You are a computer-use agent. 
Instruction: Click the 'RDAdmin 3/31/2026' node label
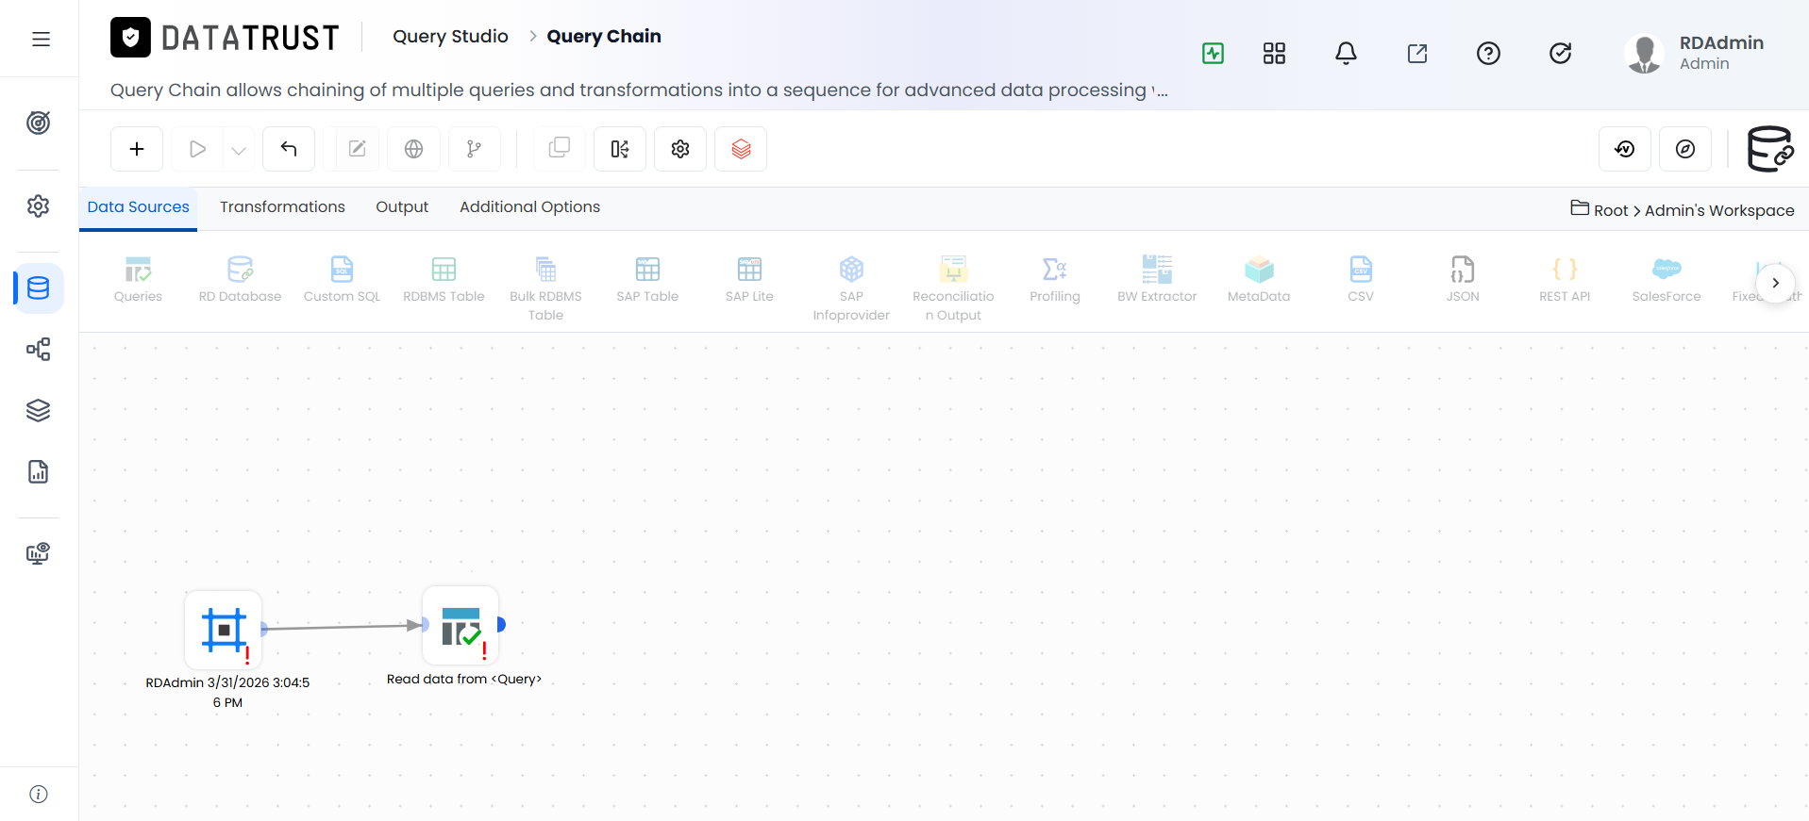tap(227, 692)
